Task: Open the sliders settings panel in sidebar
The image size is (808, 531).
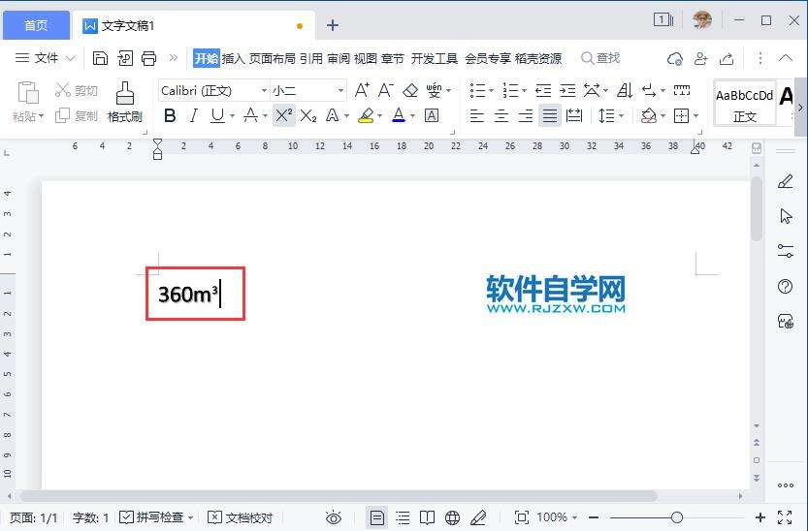Action: (x=786, y=251)
